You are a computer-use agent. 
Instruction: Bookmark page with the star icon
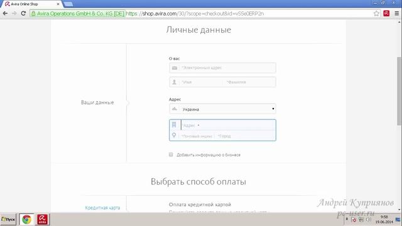tap(376, 13)
